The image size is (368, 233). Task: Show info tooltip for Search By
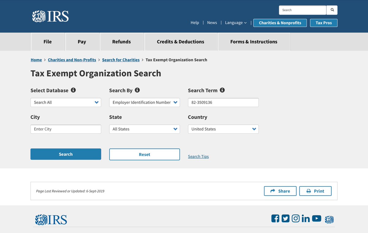point(137,90)
